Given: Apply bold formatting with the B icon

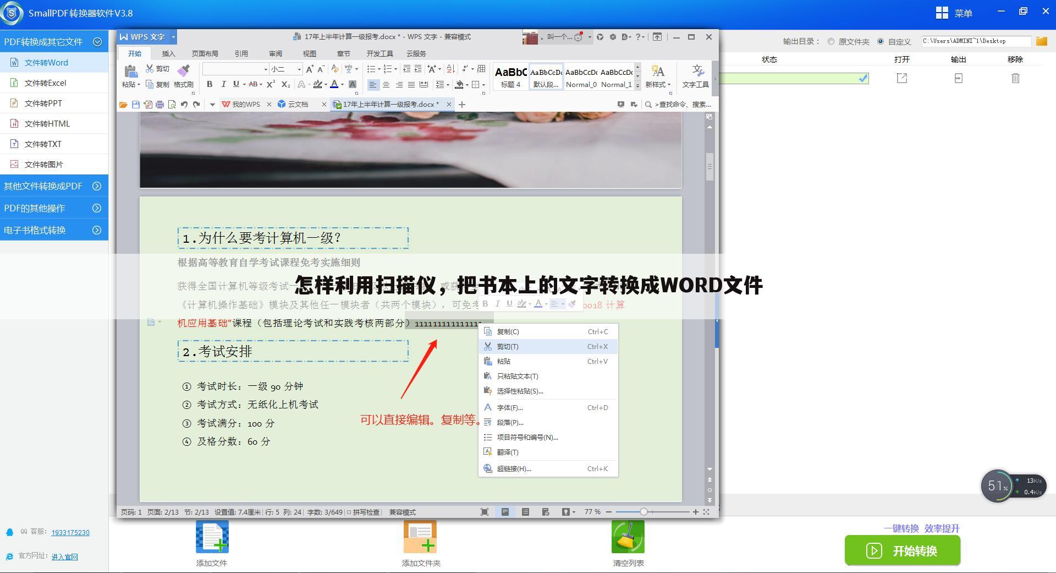Looking at the screenshot, I should 209,84.
